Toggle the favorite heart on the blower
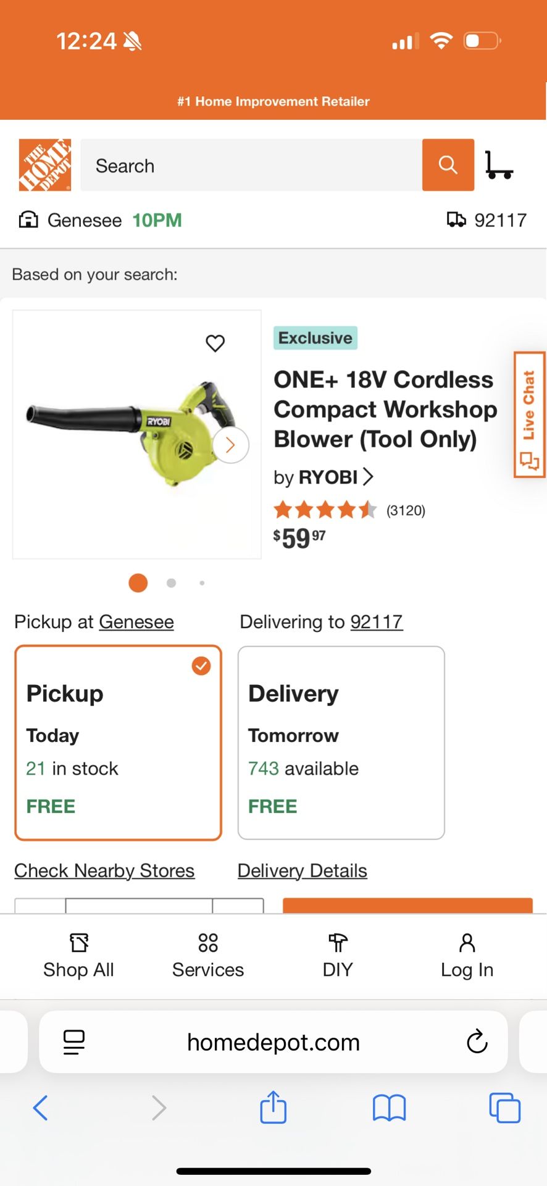This screenshot has width=547, height=1186. (x=215, y=343)
